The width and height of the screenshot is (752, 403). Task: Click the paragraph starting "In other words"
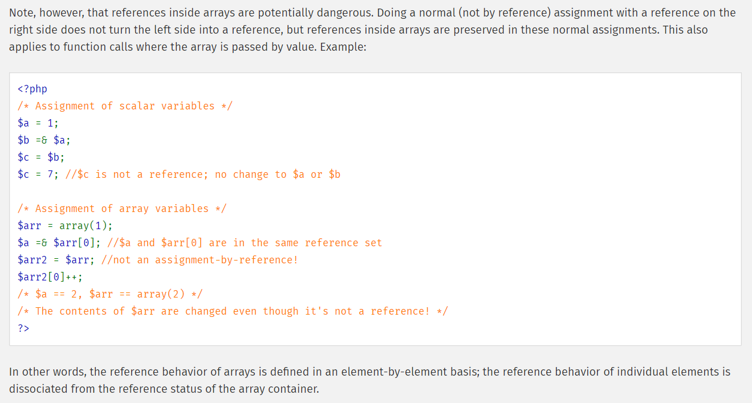pos(369,380)
